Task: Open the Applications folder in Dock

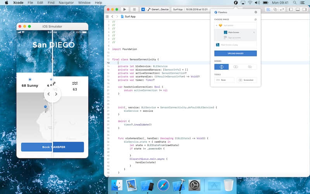Action: pos(214,185)
